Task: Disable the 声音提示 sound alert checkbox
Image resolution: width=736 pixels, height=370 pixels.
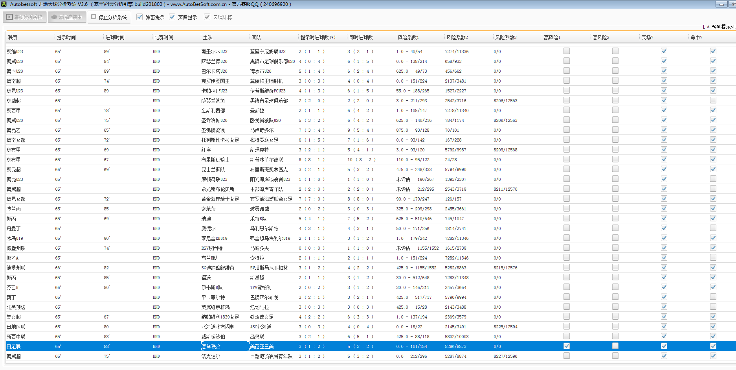Action: tap(172, 17)
